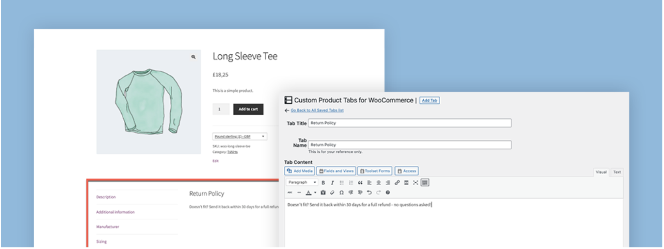Open the Additional information product tab

tap(115, 212)
